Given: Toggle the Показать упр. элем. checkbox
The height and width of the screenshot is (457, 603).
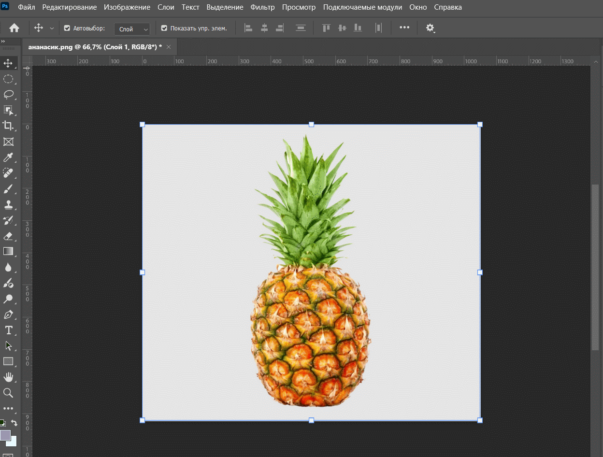Looking at the screenshot, I should [x=164, y=29].
